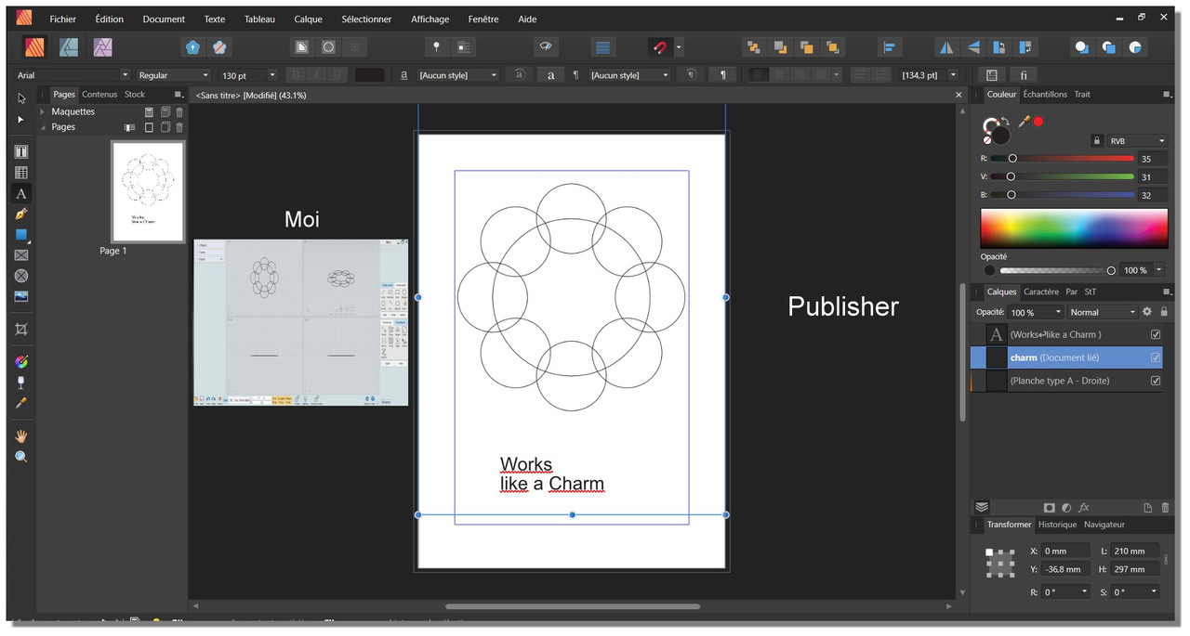1190x636 pixels.
Task: Pick a color from the spectrum box
Action: coord(1074,227)
